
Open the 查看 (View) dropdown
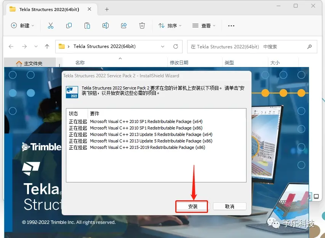[204, 26]
